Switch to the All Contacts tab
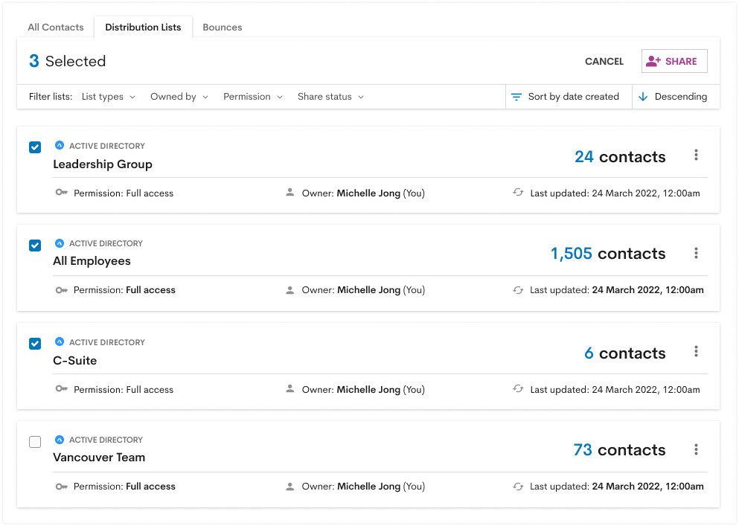739x526 pixels. pyautogui.click(x=55, y=27)
